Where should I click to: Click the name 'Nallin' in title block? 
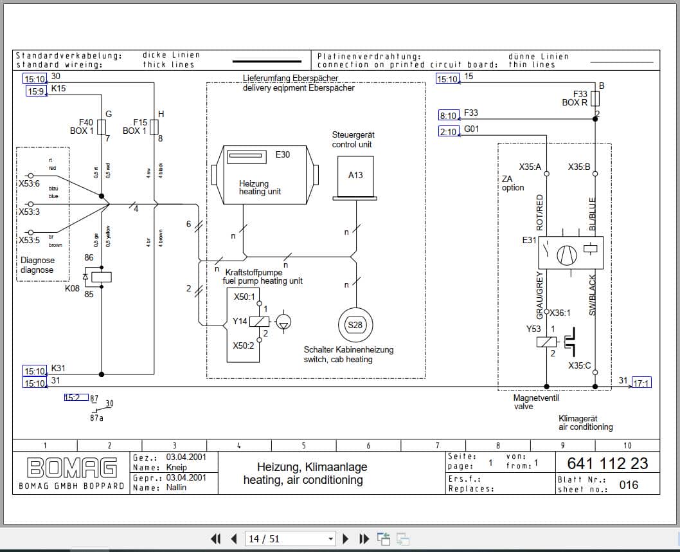click(x=176, y=487)
